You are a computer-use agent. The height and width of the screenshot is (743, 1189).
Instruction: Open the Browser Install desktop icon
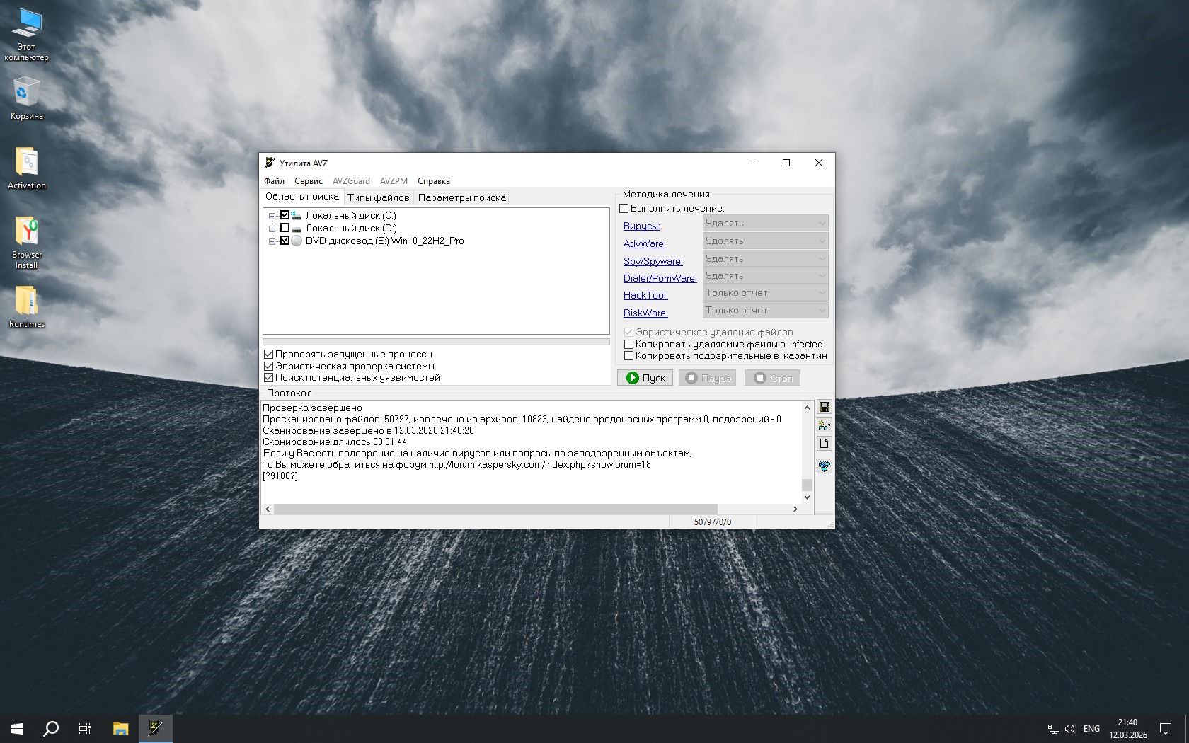(26, 242)
